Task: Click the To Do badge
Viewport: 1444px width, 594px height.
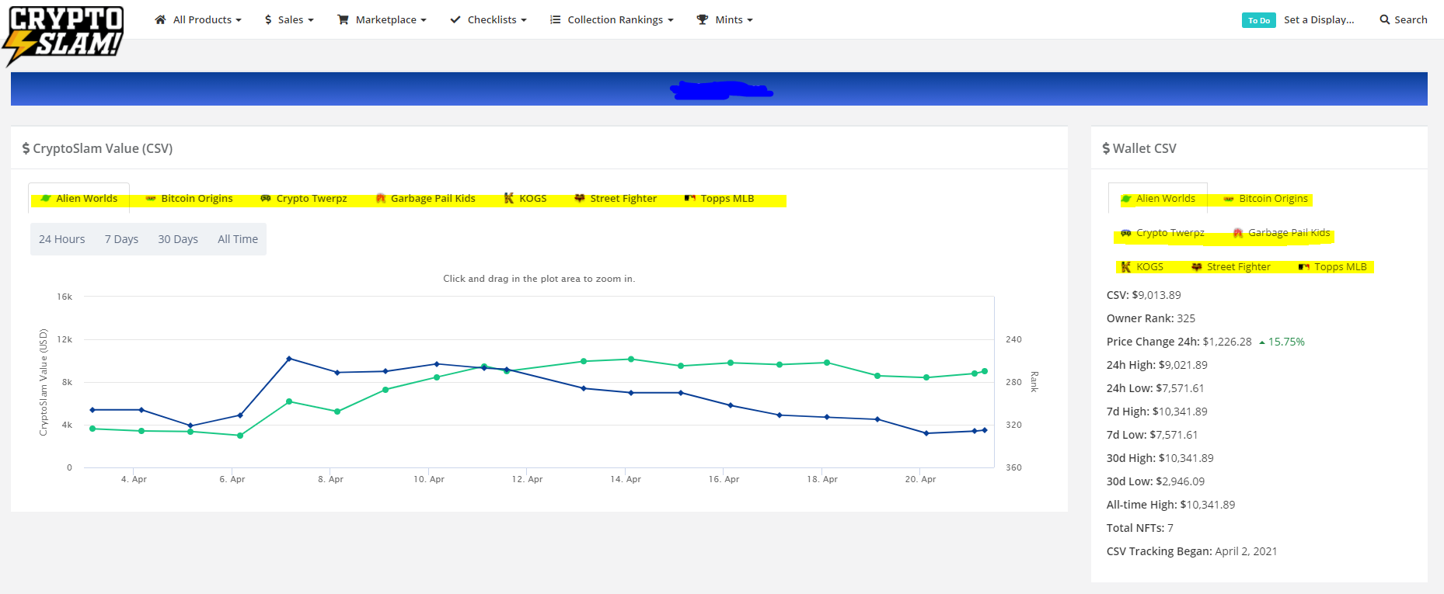Action: (1259, 20)
